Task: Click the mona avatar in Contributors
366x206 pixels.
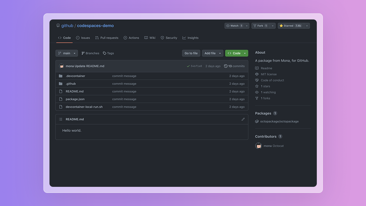Action: pyautogui.click(x=258, y=146)
